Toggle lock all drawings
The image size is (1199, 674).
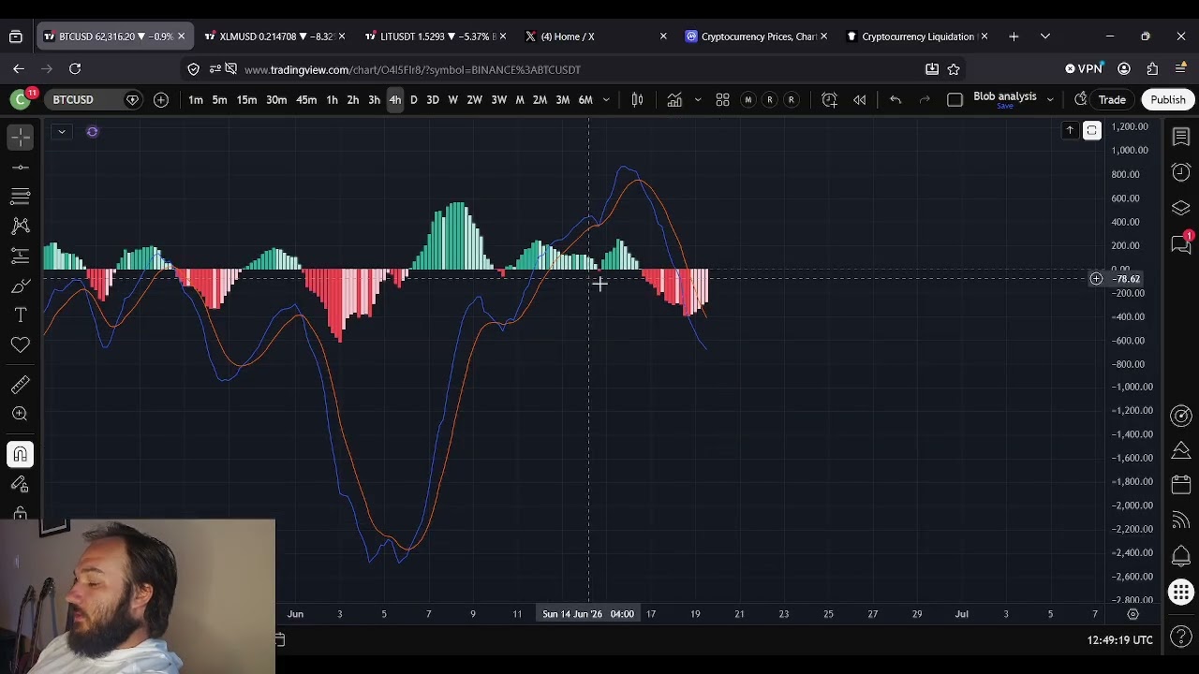tap(21, 513)
